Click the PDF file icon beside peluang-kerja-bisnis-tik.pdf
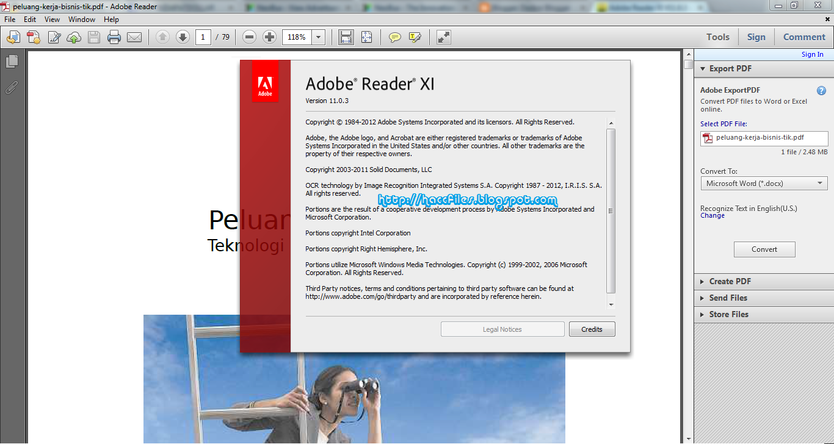 click(708, 138)
